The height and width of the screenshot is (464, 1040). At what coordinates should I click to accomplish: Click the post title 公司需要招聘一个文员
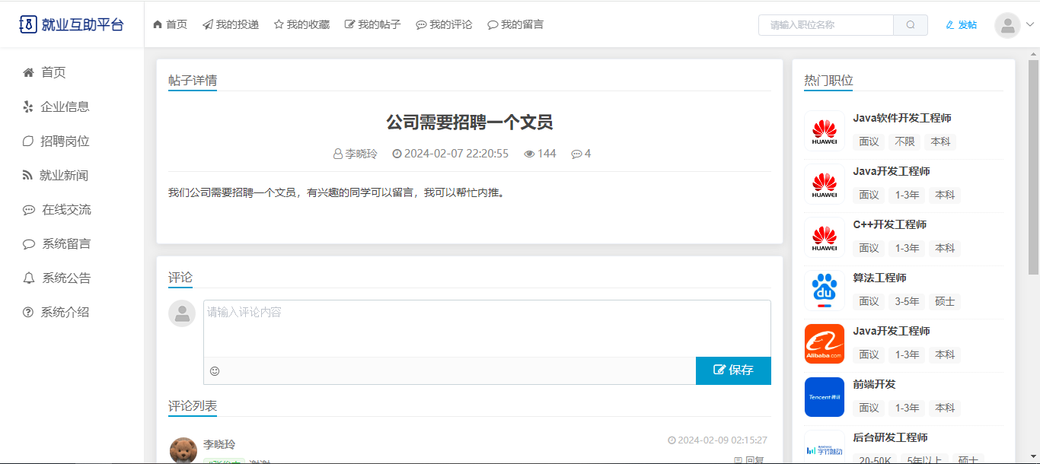click(x=470, y=122)
